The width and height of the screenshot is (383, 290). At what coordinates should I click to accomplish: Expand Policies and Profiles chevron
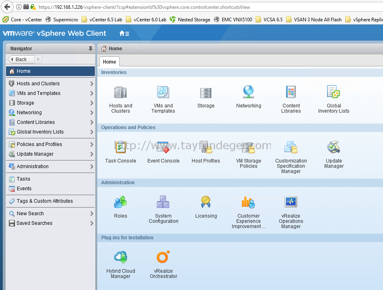coord(92,144)
